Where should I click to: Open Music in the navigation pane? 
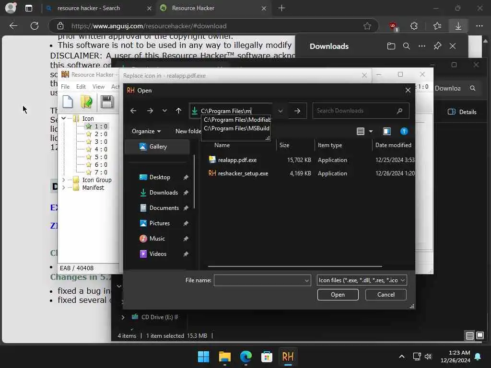click(x=157, y=239)
